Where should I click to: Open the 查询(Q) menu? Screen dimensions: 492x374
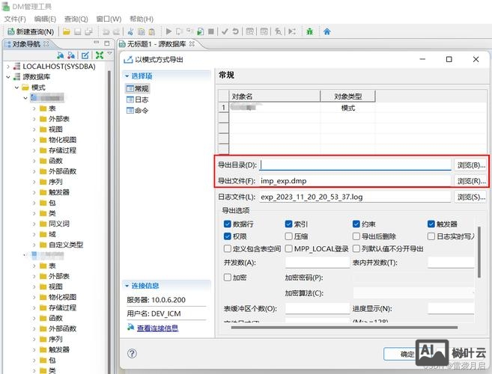point(76,19)
